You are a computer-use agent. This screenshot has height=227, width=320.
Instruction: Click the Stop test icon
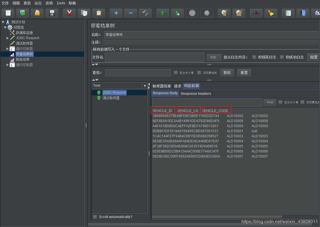[192, 13]
